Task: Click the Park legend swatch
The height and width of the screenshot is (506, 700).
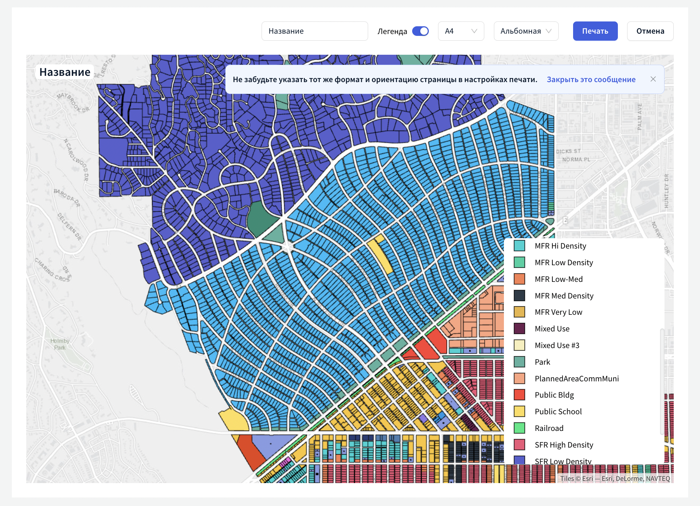Action: (x=519, y=362)
